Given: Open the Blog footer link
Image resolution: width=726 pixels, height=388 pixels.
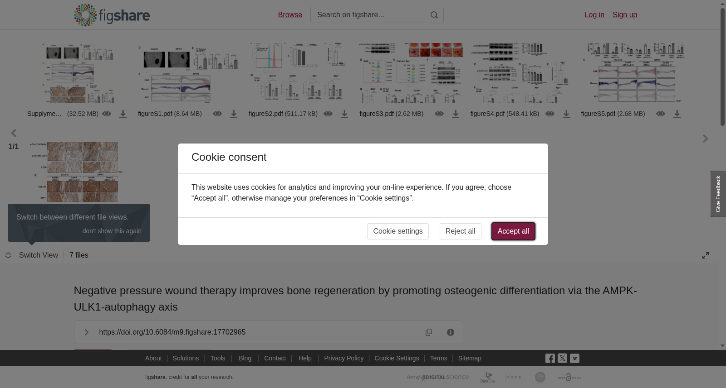Looking at the screenshot, I should point(245,358).
